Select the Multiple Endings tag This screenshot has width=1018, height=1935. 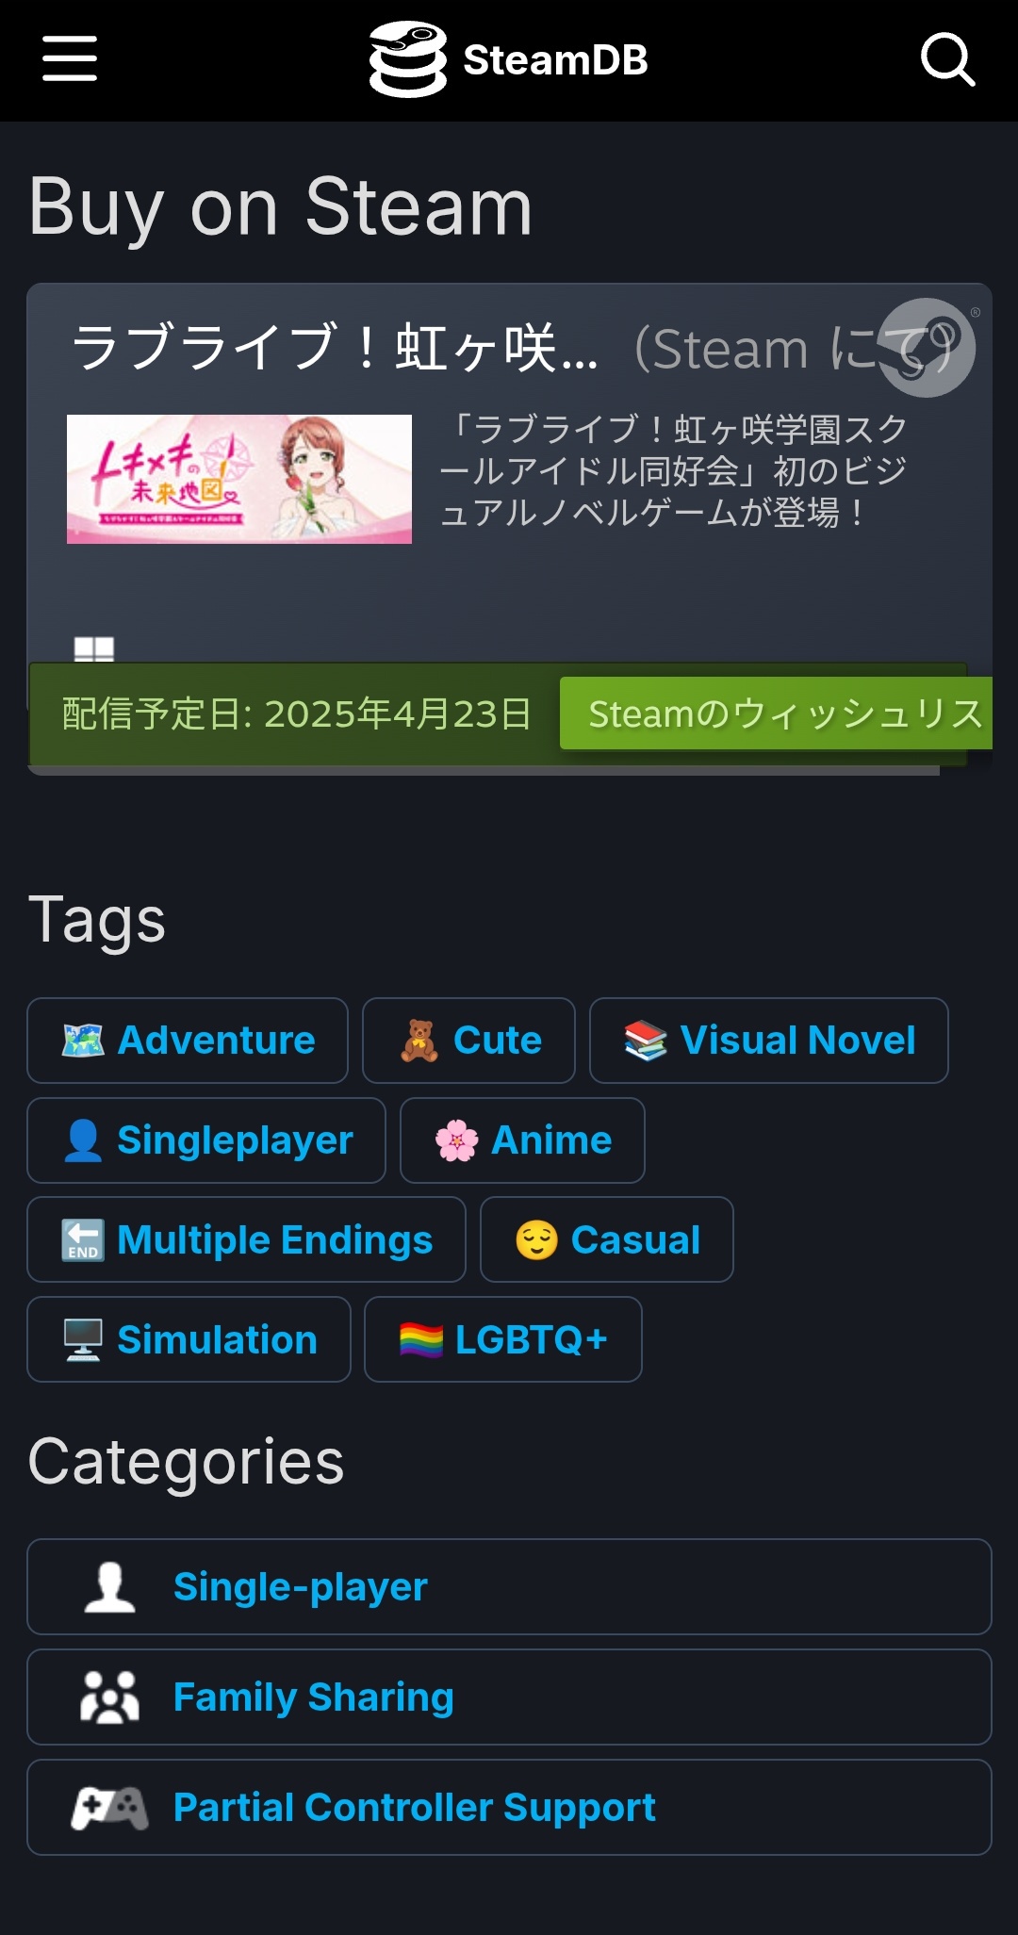(x=246, y=1239)
